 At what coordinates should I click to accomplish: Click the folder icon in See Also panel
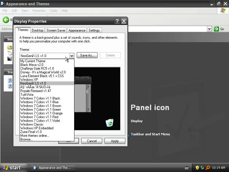click(x=10, y=47)
